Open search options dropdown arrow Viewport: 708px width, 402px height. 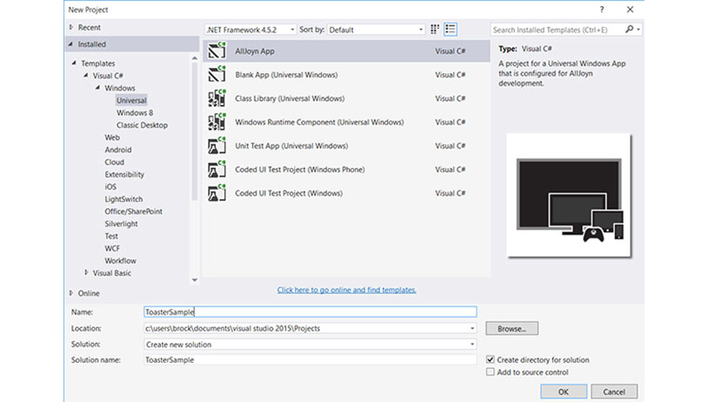[x=638, y=30]
